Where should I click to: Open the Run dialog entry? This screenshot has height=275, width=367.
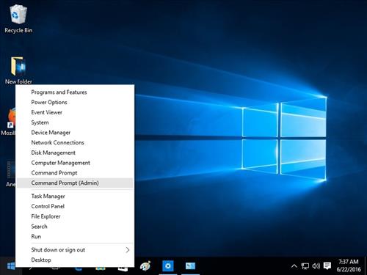(x=75, y=236)
